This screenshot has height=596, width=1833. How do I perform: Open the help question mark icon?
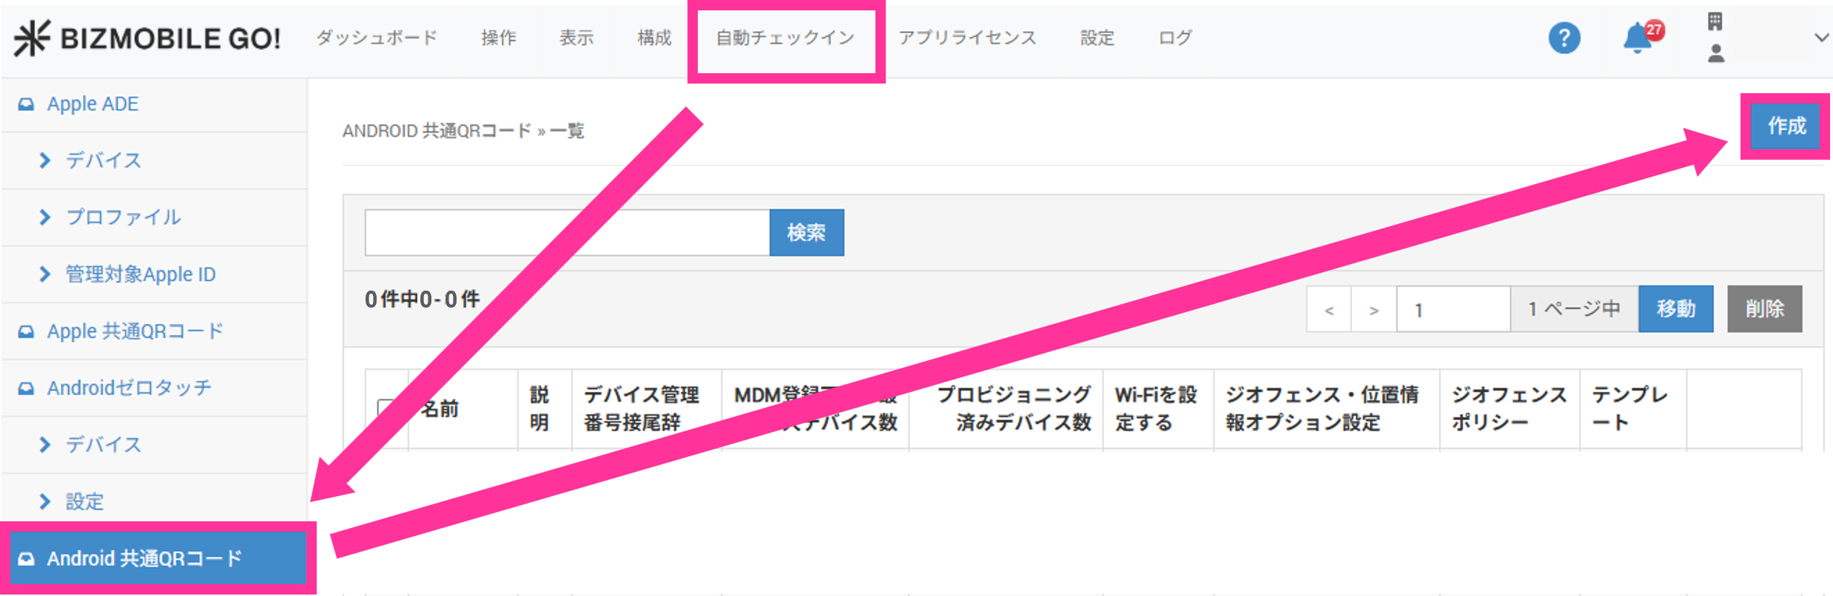coord(1564,38)
